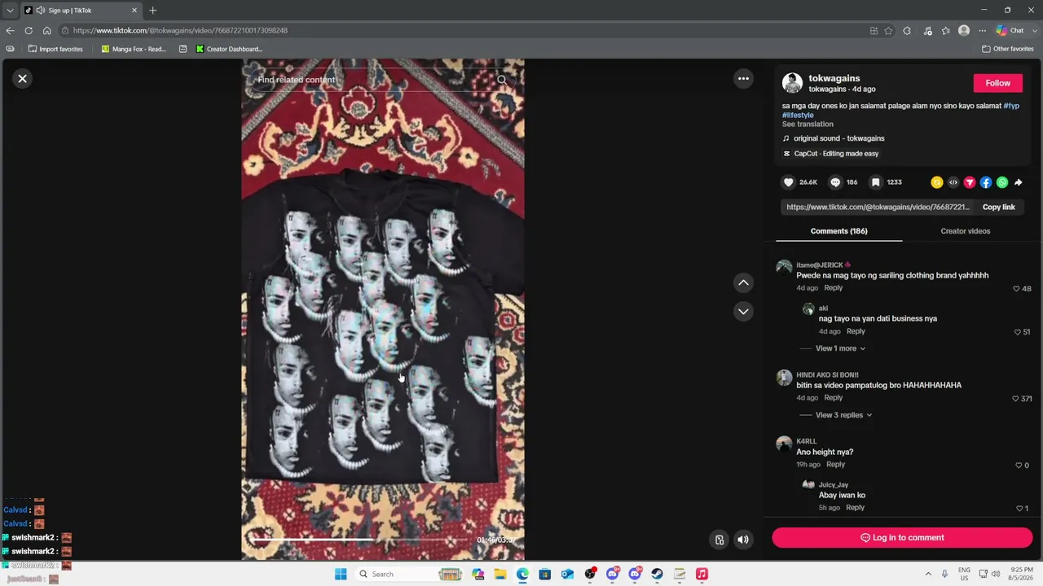Open comments via the speech bubble icon

(x=835, y=182)
